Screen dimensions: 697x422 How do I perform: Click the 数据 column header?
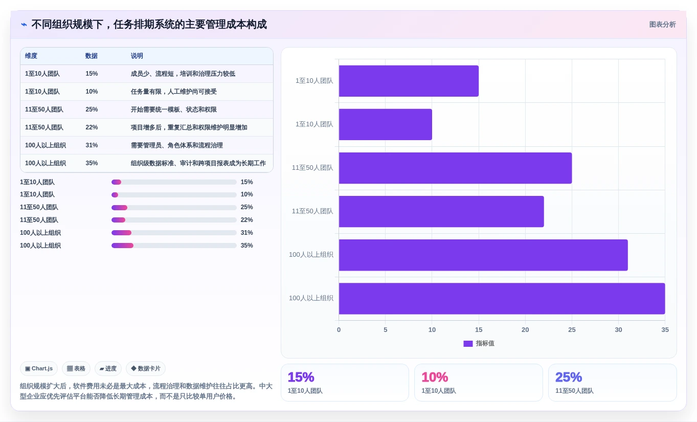(x=92, y=56)
